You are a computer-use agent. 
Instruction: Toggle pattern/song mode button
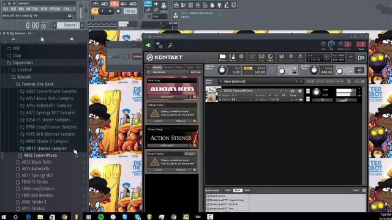[94, 11]
